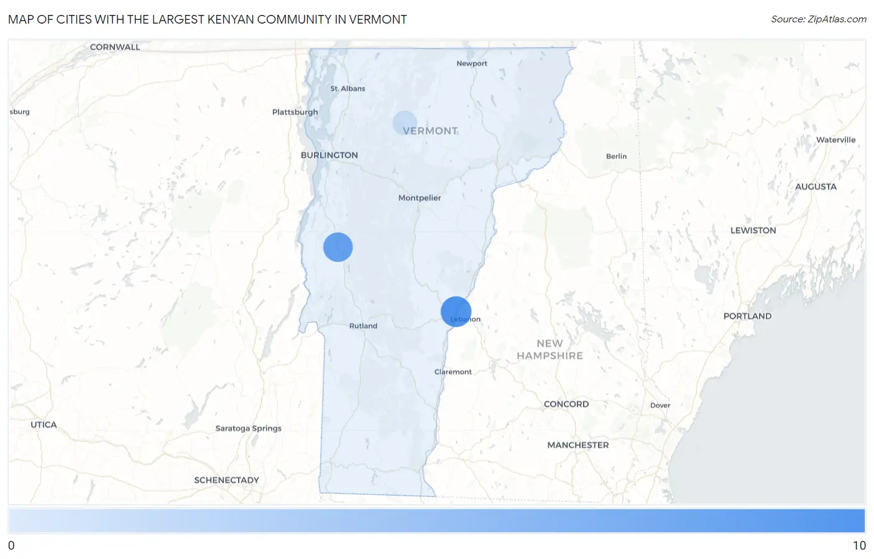Click the Burlington city label

point(329,155)
